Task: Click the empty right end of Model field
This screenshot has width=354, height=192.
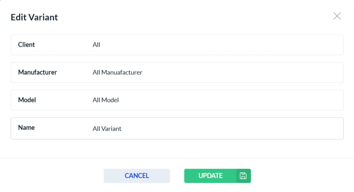Action: [320, 100]
